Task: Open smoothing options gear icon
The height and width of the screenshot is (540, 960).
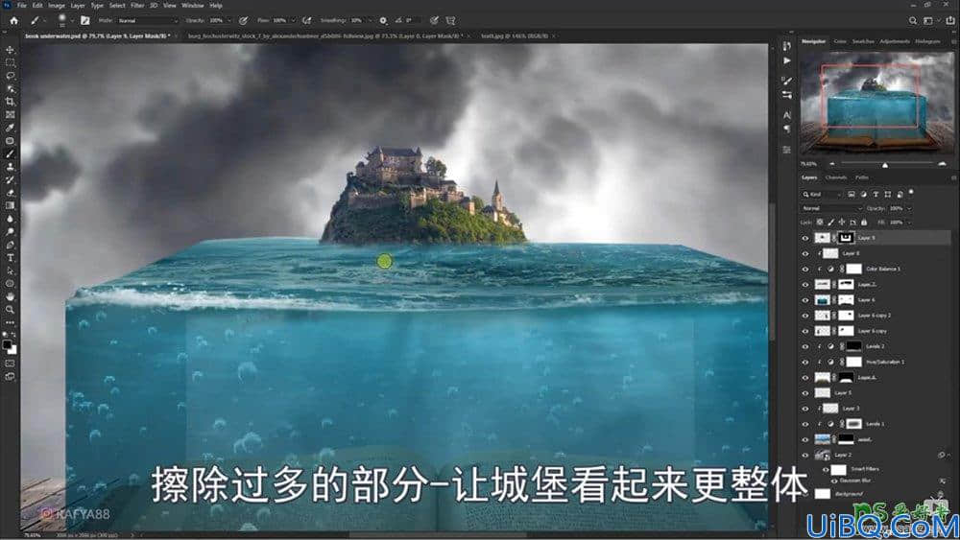Action: tap(383, 21)
